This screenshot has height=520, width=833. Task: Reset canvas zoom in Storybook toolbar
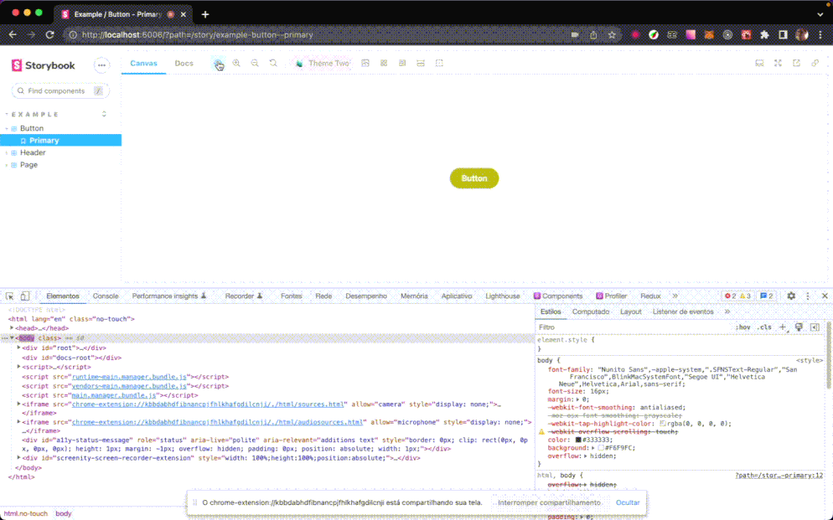click(x=273, y=64)
